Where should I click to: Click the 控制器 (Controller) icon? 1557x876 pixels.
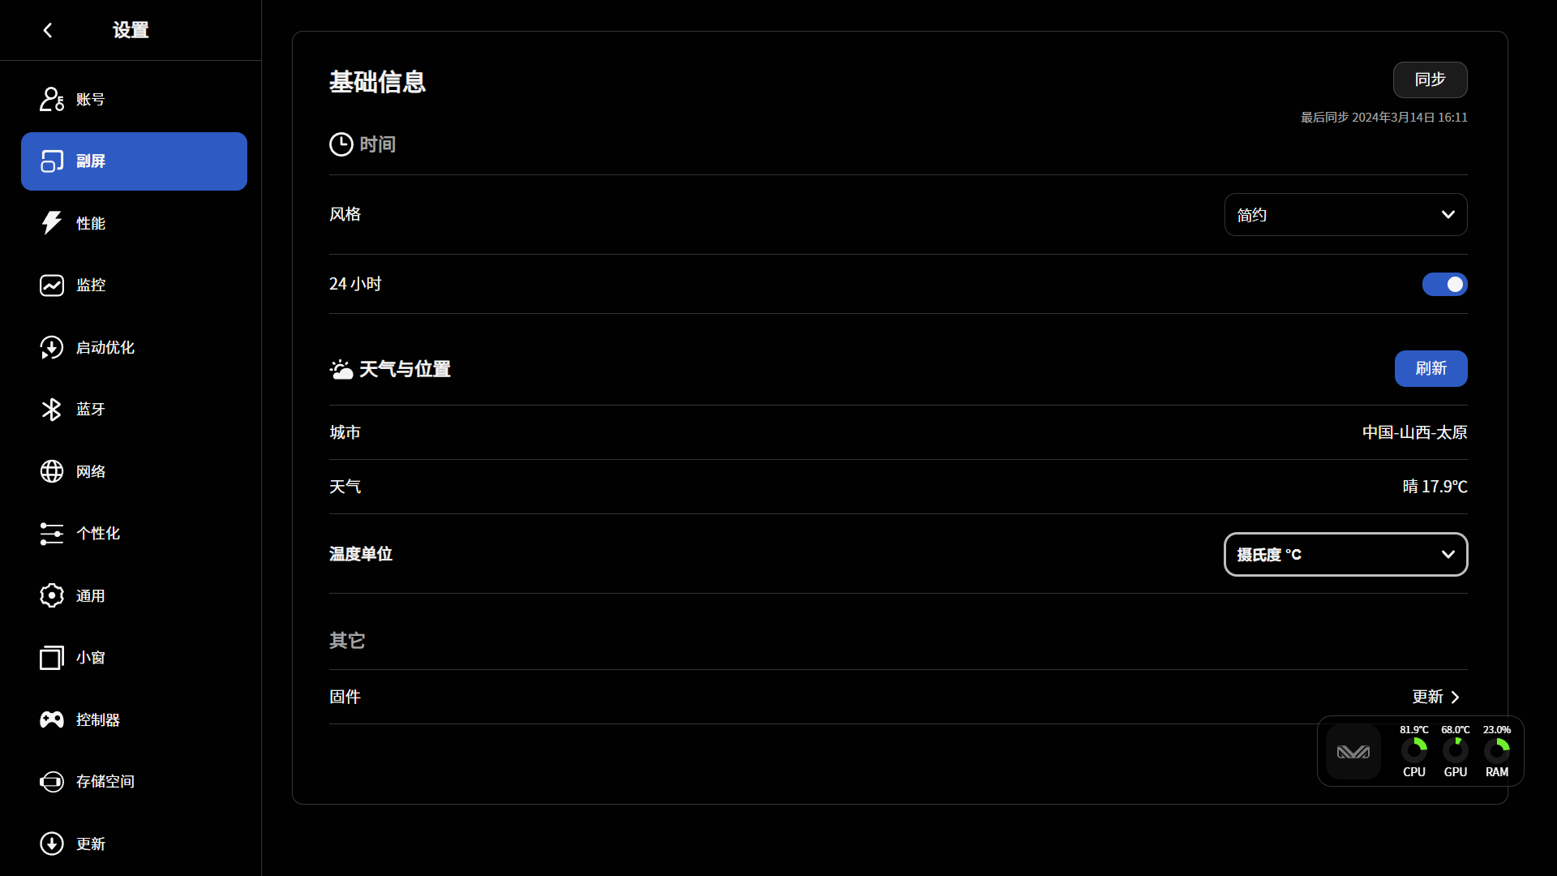click(50, 719)
